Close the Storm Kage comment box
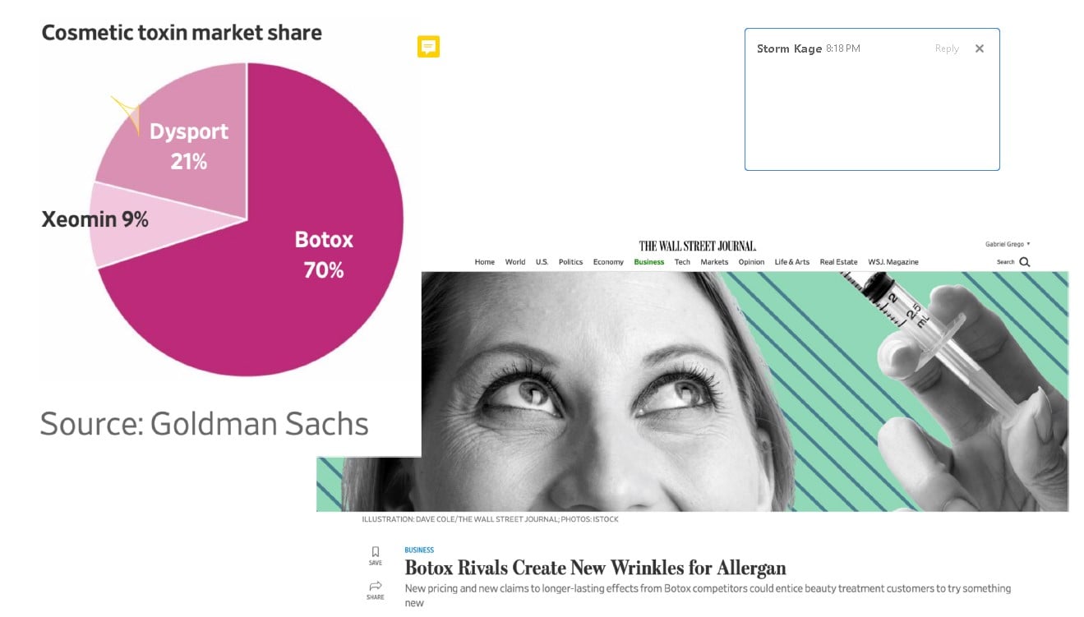The height and width of the screenshot is (617, 1084). 979,48
